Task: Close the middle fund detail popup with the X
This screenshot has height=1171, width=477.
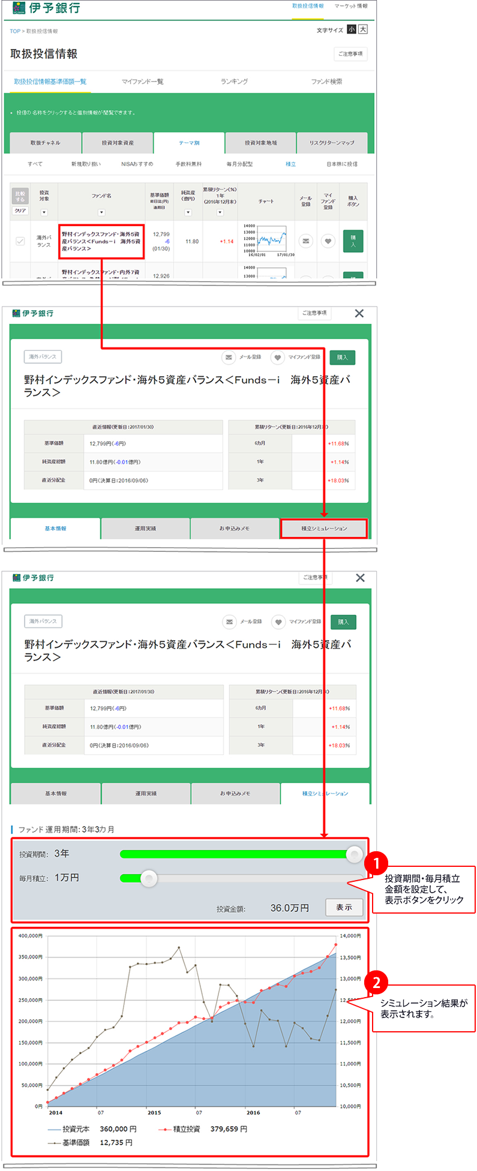Action: [x=359, y=313]
